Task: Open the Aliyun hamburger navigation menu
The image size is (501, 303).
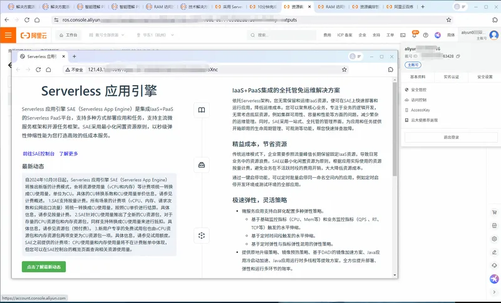Action: point(8,35)
